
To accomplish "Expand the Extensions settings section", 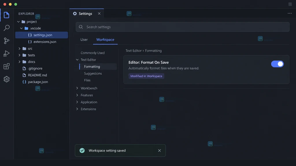I will pos(77,109).
